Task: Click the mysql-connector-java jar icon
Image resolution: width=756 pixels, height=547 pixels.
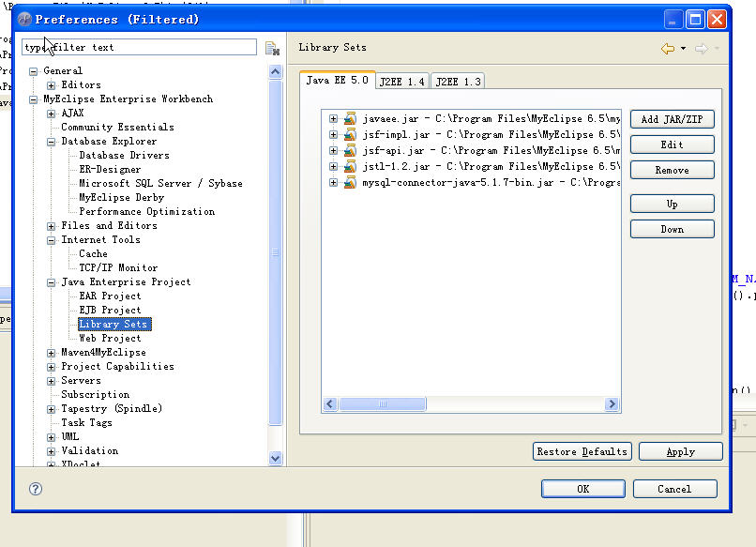Action: click(x=350, y=182)
